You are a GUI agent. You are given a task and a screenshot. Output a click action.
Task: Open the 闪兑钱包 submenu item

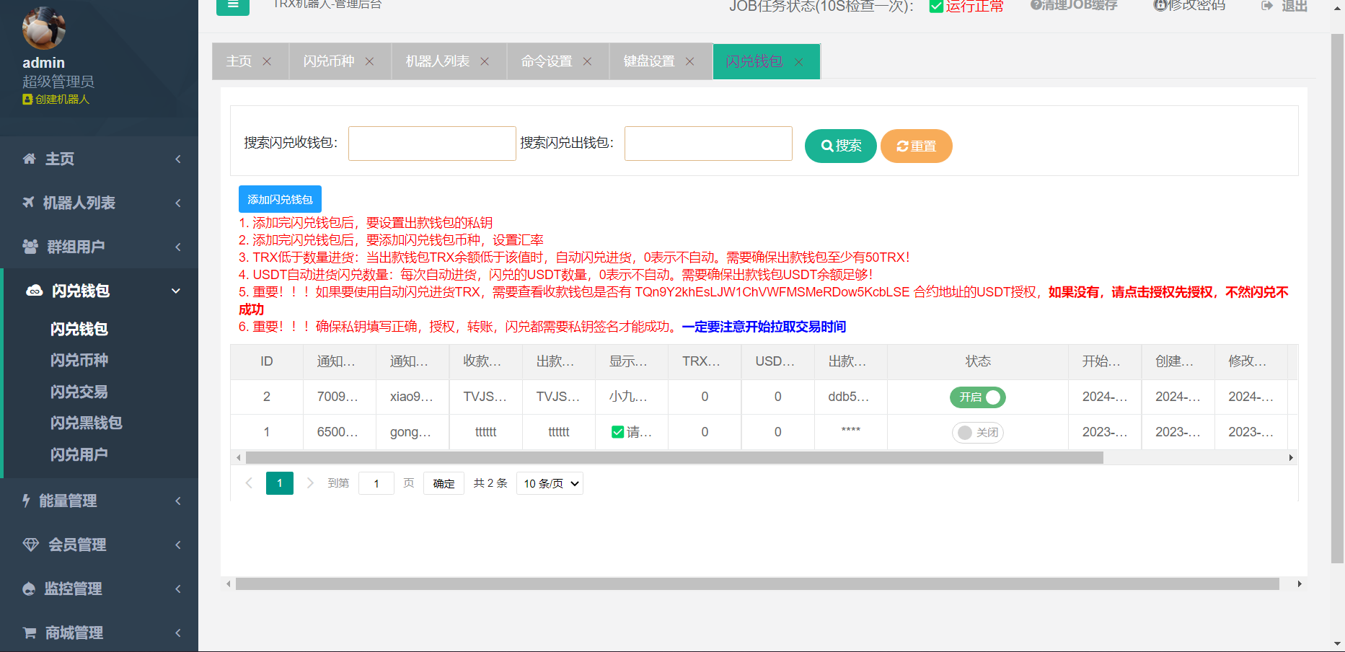pyautogui.click(x=79, y=329)
